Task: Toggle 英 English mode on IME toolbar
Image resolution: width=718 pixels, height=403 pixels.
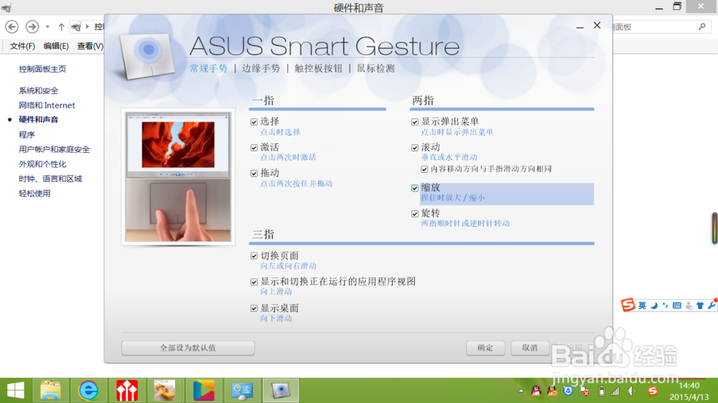Action: 643,305
